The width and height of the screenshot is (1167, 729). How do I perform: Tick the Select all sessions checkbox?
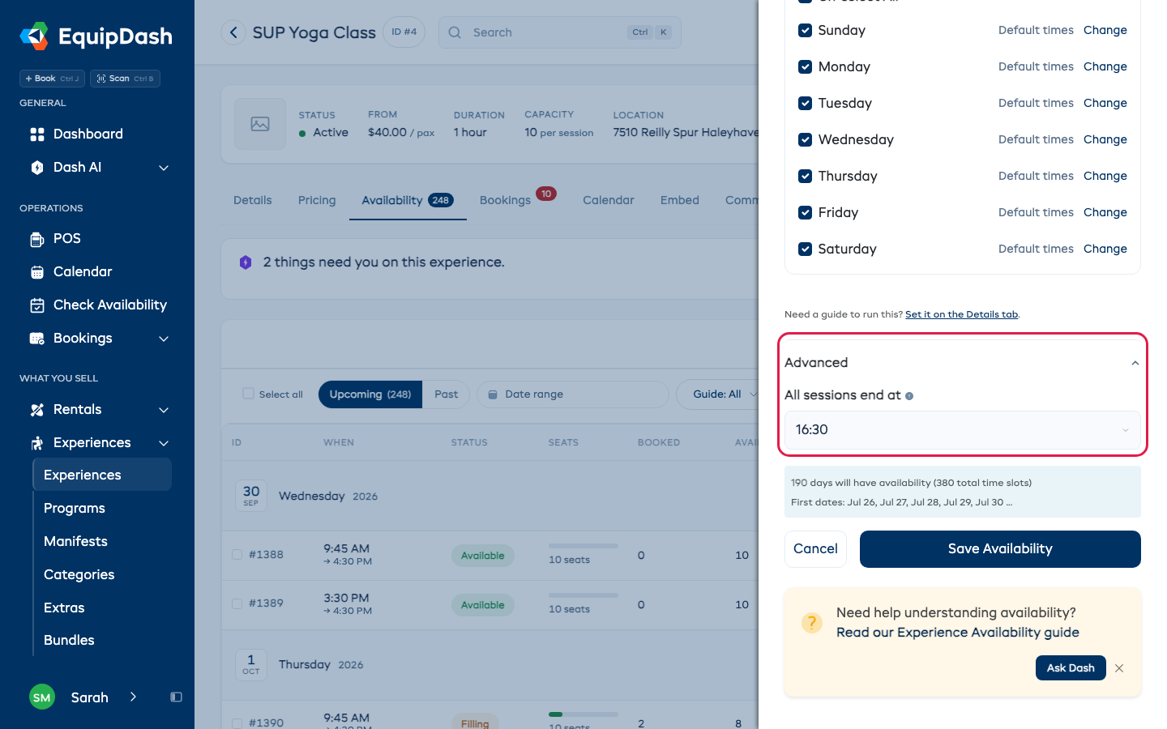pyautogui.click(x=249, y=394)
